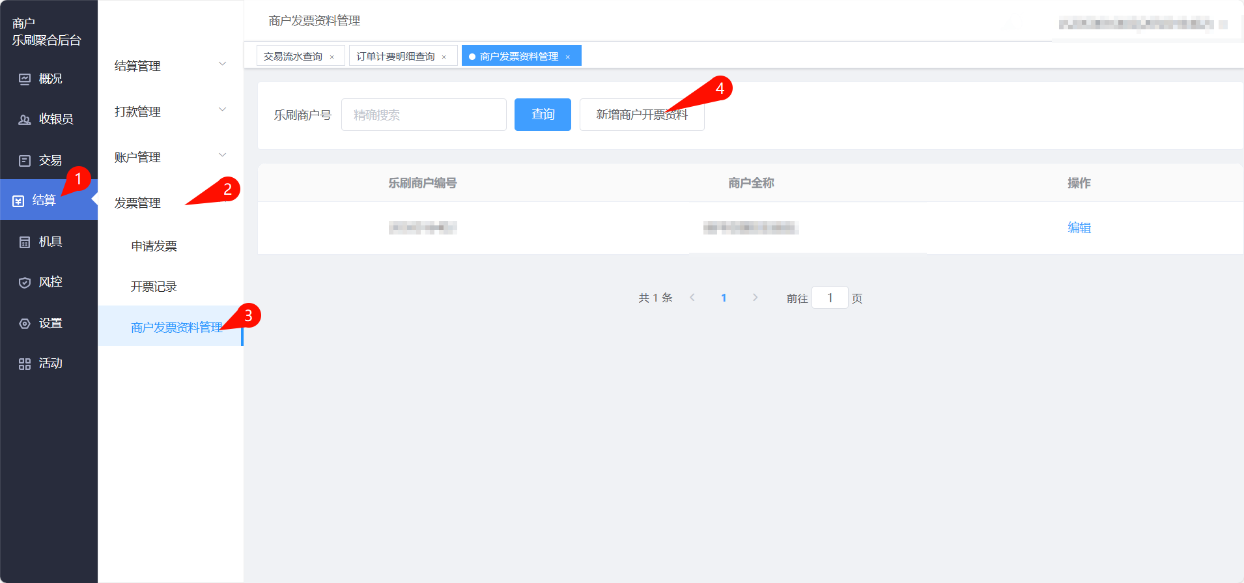Click the 编辑 link in table row
Screen dimensions: 1244x583
tap(1079, 228)
